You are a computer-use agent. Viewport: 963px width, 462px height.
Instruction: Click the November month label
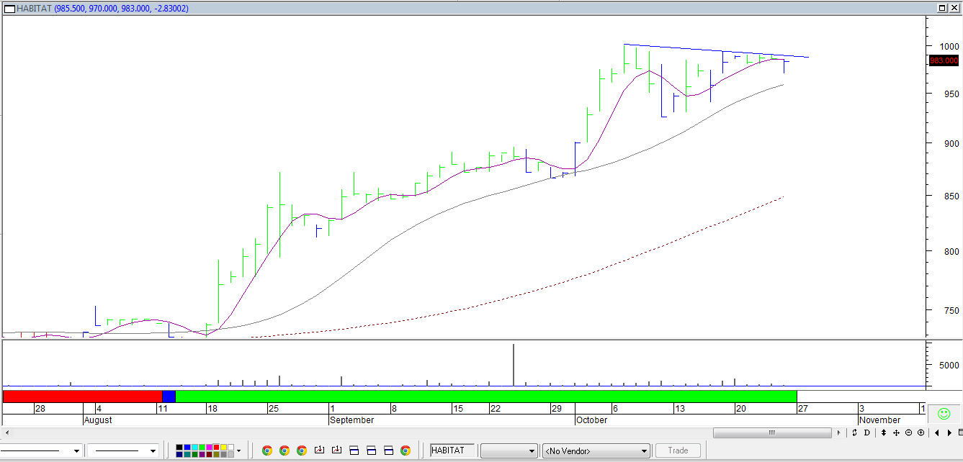(879, 420)
